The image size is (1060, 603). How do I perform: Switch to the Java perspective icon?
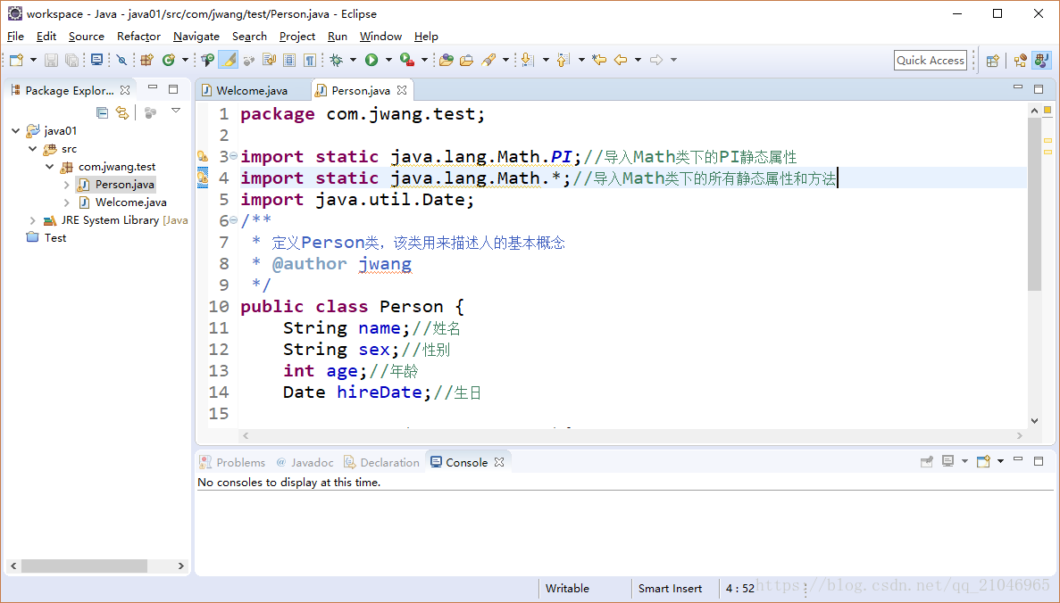click(1041, 60)
